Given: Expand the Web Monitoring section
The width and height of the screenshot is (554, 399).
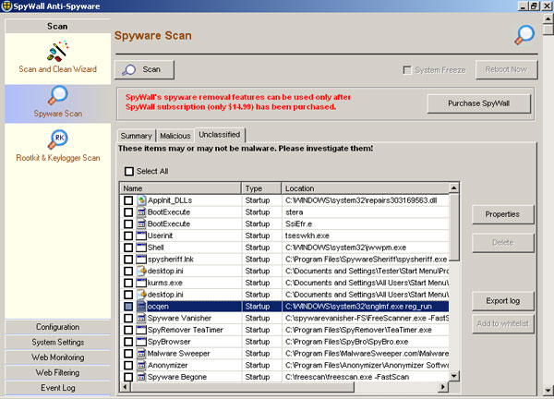Looking at the screenshot, I should click(57, 357).
